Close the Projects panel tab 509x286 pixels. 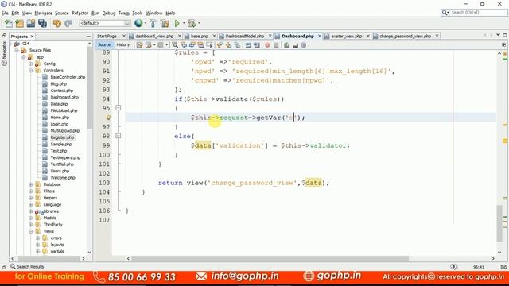pyautogui.click(x=32, y=37)
